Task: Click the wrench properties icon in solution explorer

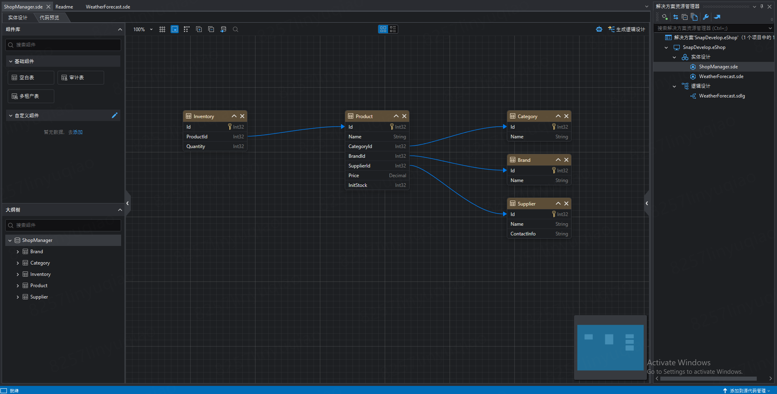Action: click(706, 17)
